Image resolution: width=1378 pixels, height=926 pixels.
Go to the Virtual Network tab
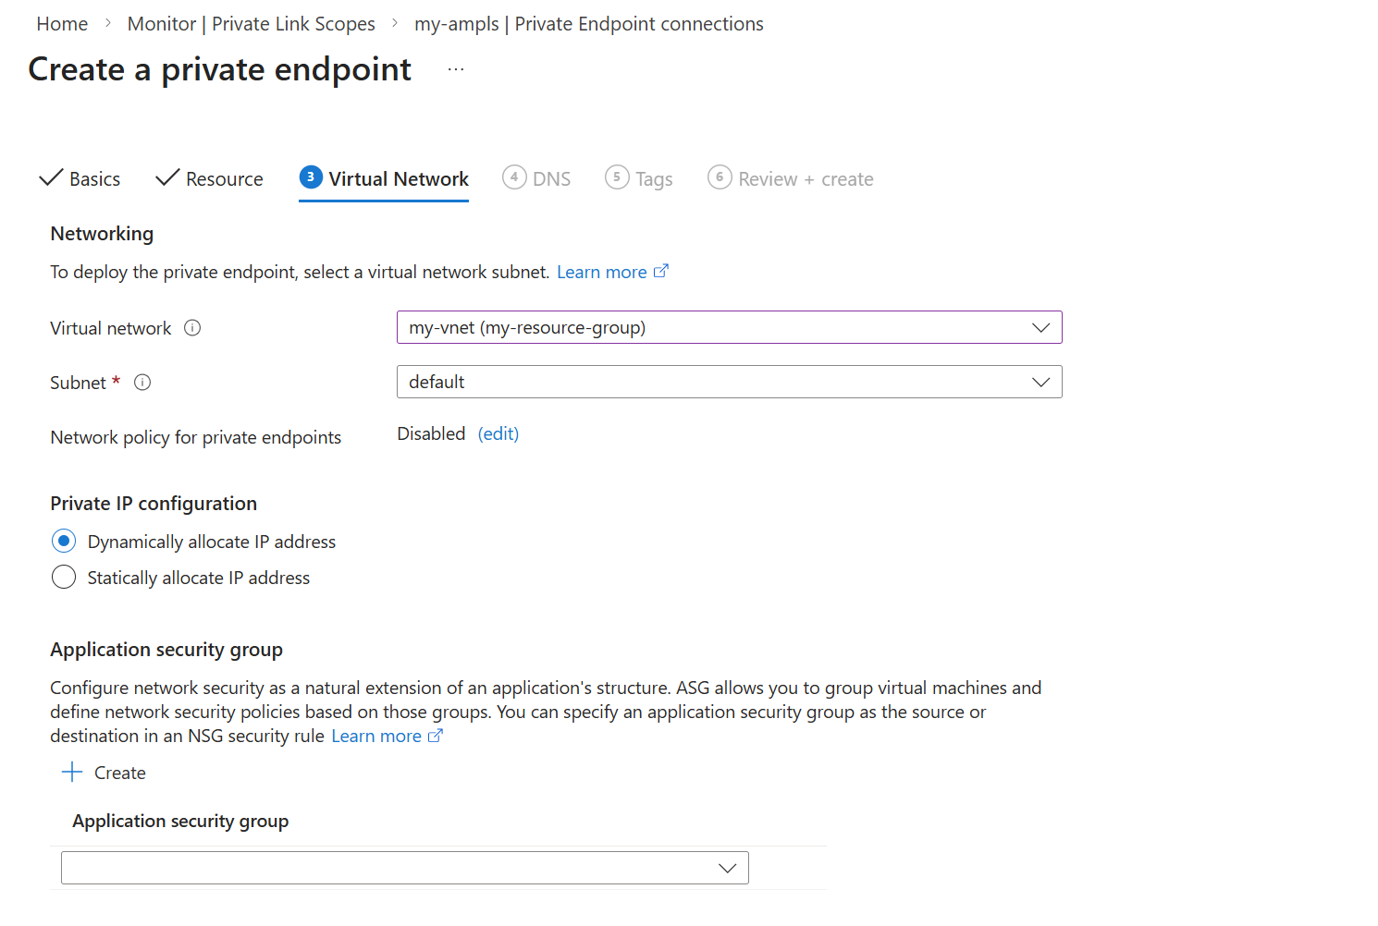(x=398, y=179)
